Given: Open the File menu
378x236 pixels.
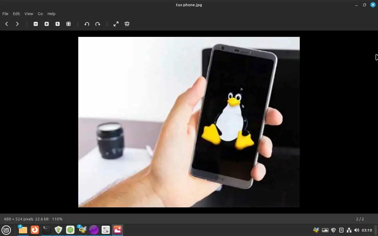Looking at the screenshot, I should tap(5, 14).
